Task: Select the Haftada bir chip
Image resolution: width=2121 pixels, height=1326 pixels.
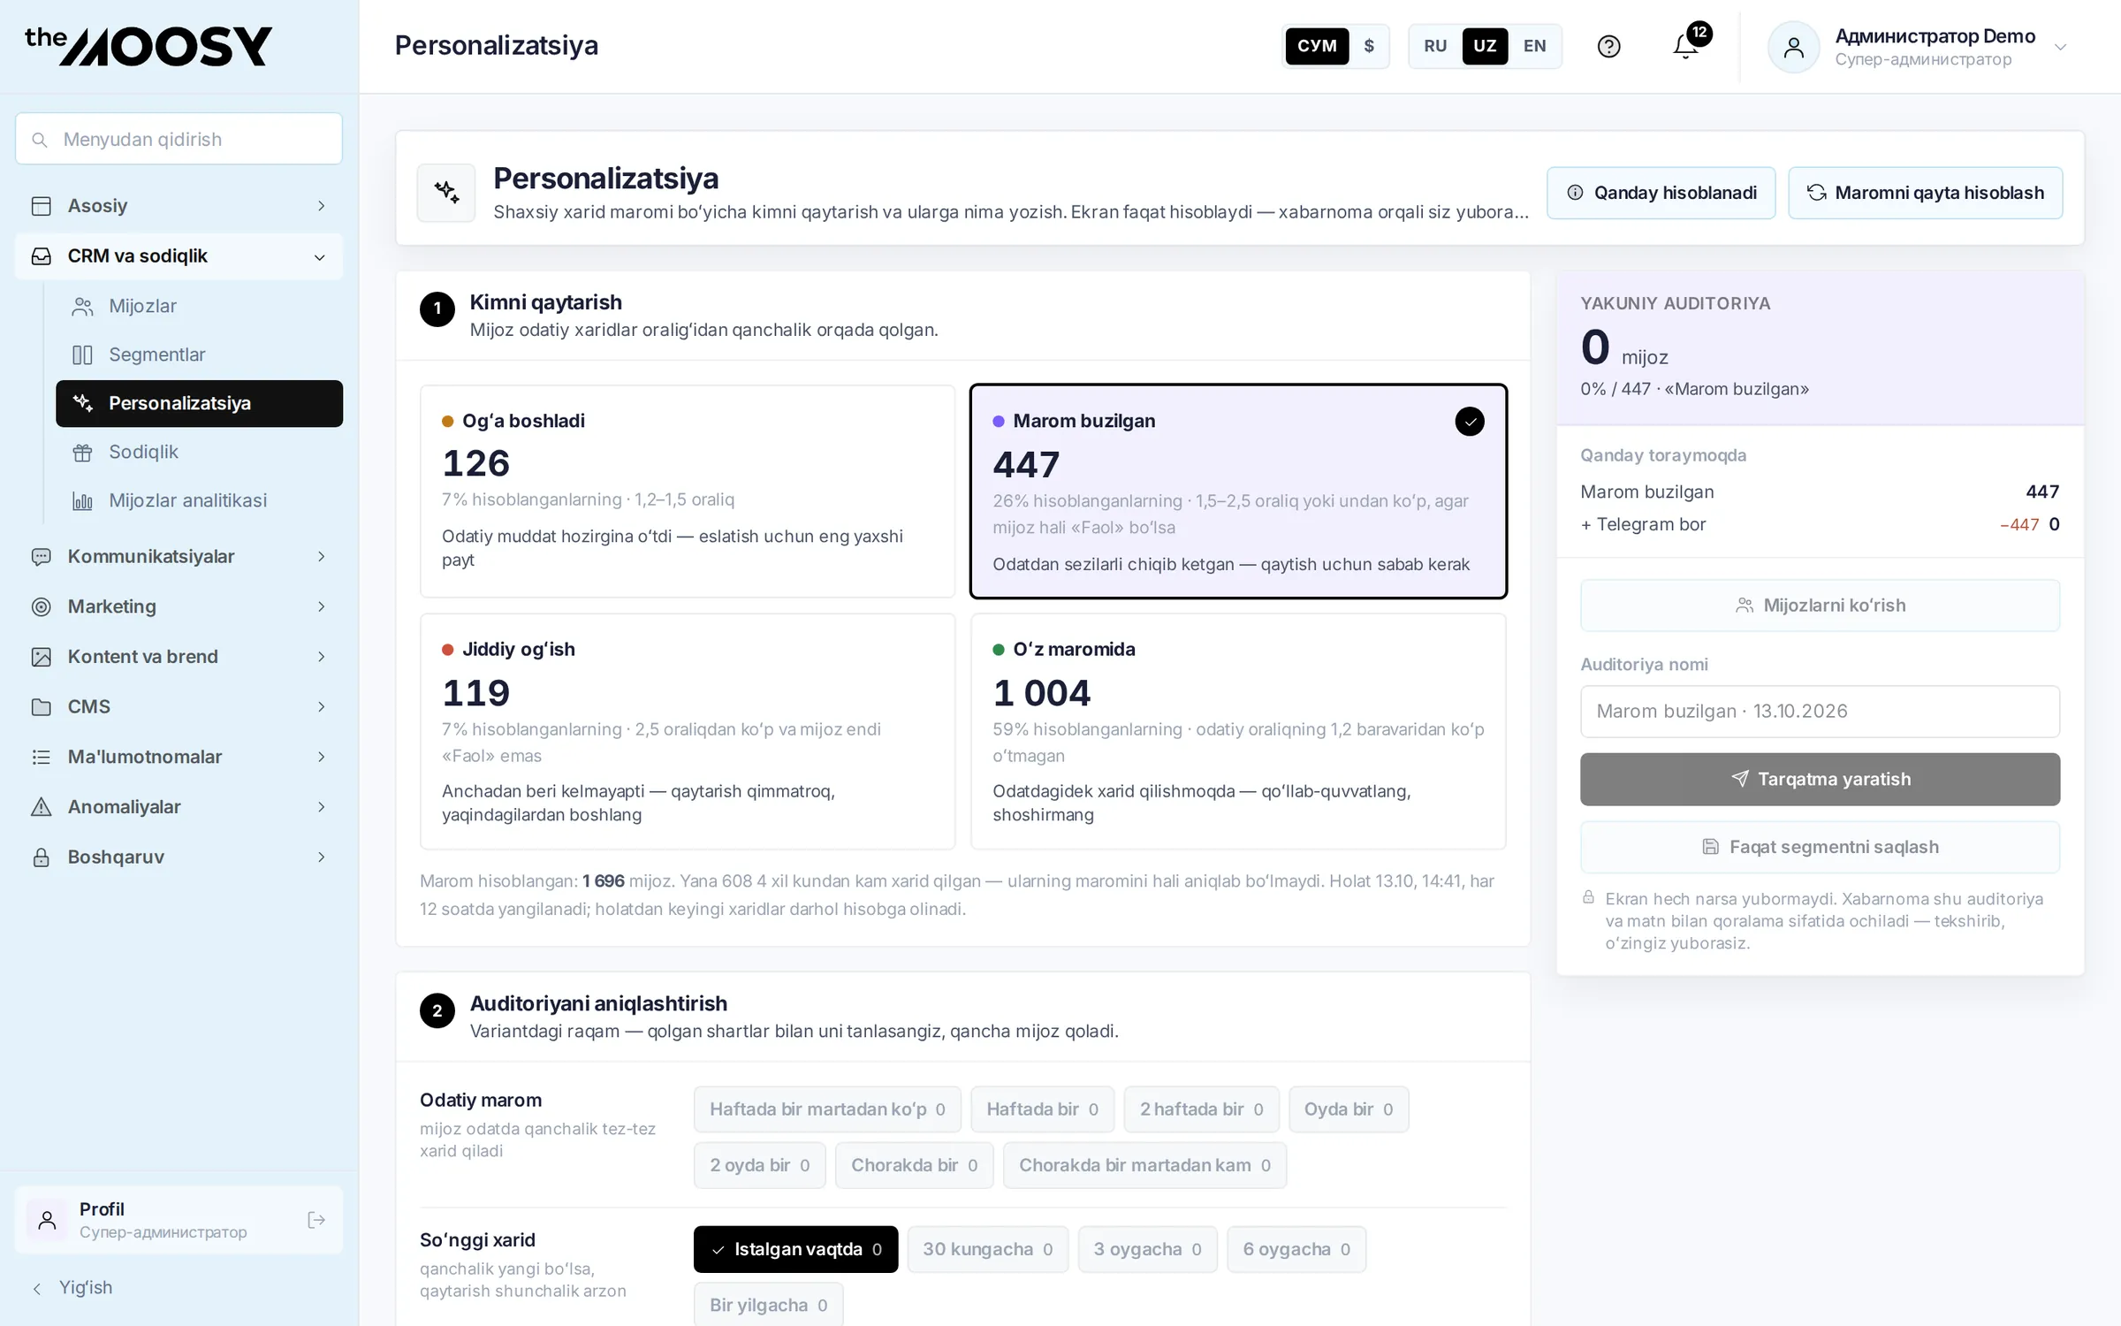Action: tap(1043, 1109)
